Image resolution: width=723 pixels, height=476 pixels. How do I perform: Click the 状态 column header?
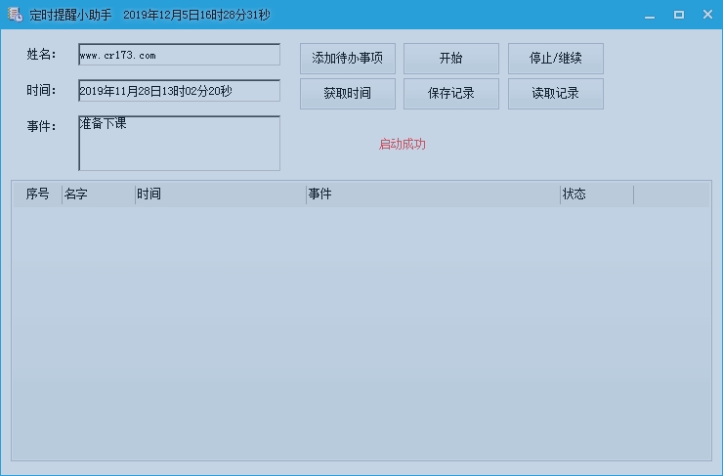pyautogui.click(x=596, y=195)
